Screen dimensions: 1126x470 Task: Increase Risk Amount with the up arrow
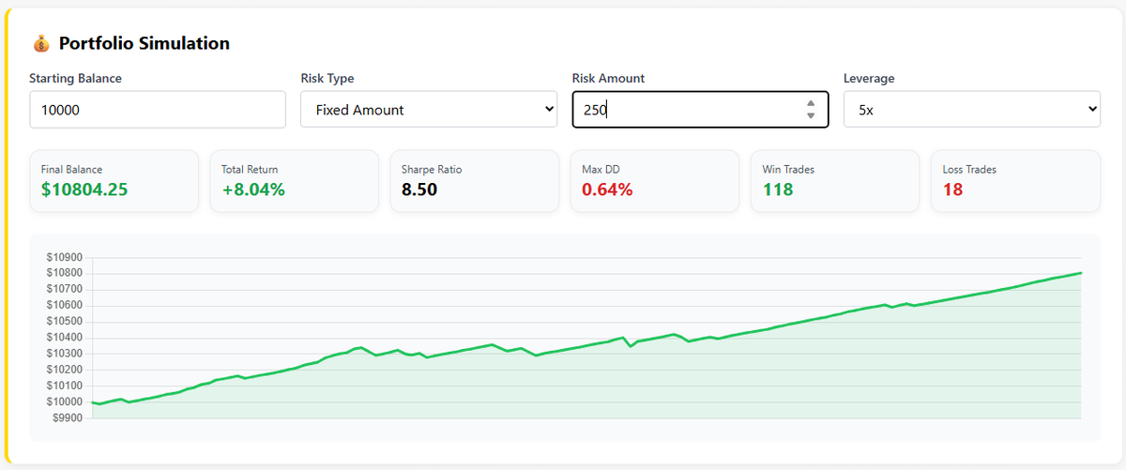pyautogui.click(x=811, y=103)
